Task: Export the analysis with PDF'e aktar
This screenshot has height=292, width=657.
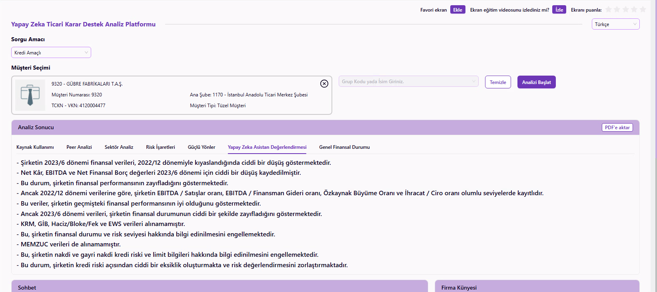Action: pos(617,128)
